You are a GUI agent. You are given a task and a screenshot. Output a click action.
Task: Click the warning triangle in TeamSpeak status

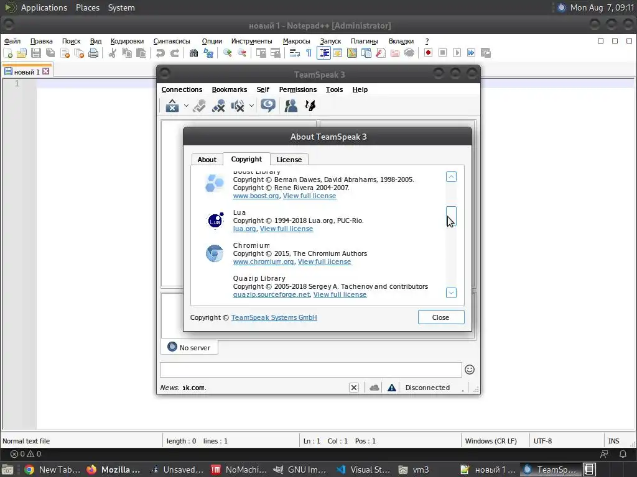[392, 388]
